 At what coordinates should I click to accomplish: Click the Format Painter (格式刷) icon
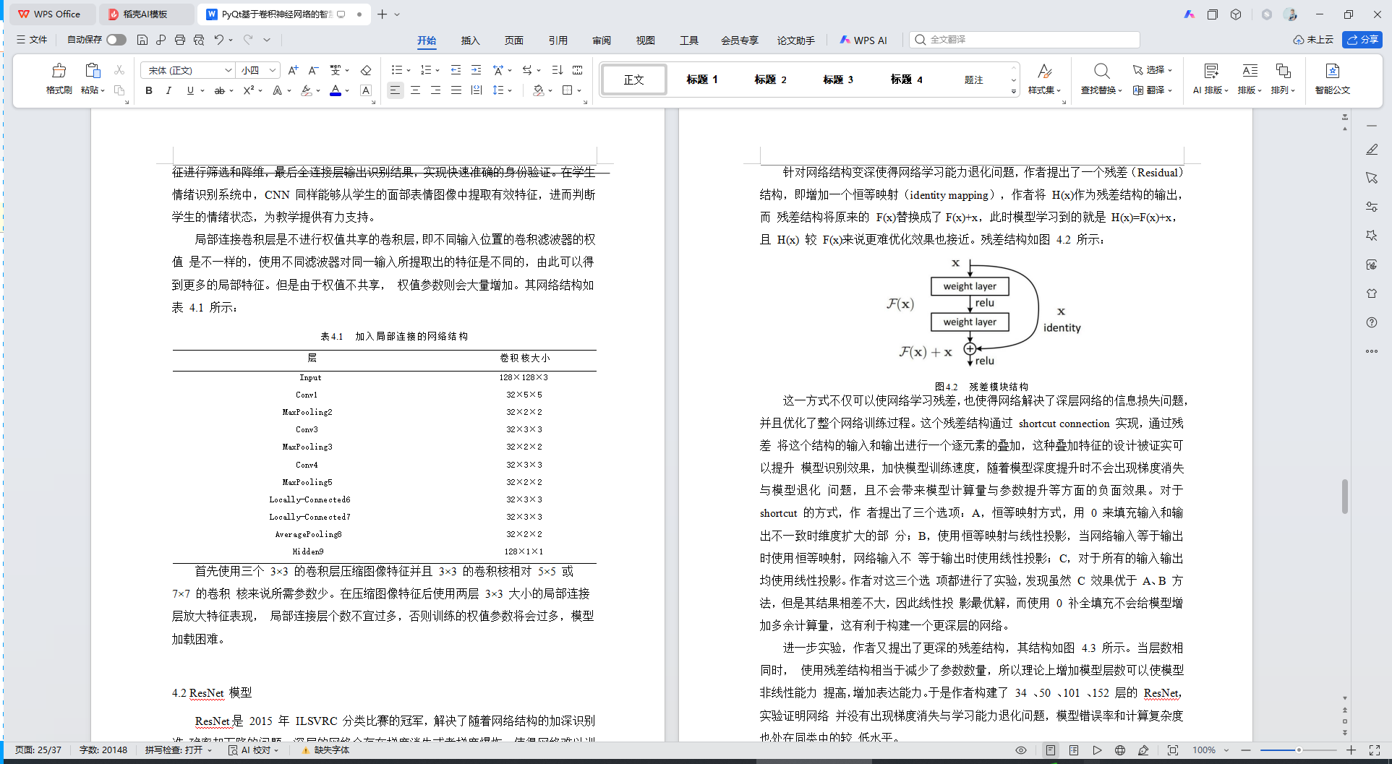[59, 71]
